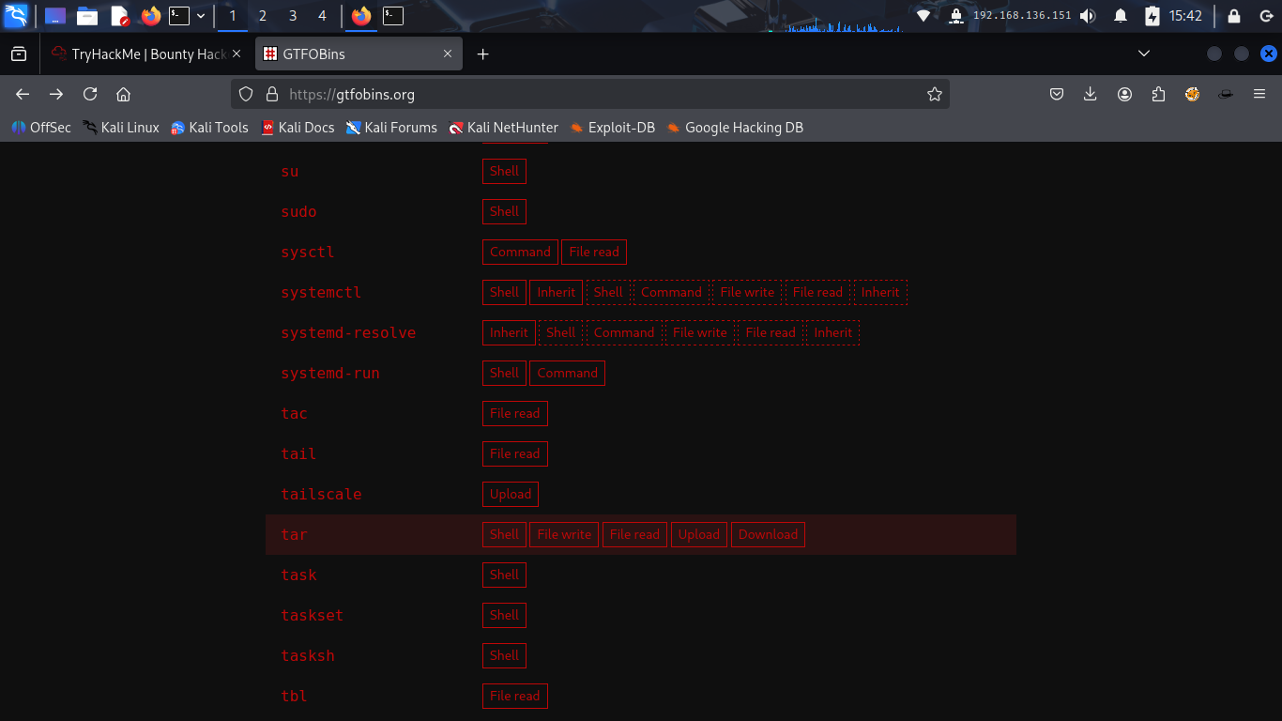The image size is (1282, 721).
Task: Open recent browsing tab overview button
Action: pyautogui.click(x=19, y=54)
